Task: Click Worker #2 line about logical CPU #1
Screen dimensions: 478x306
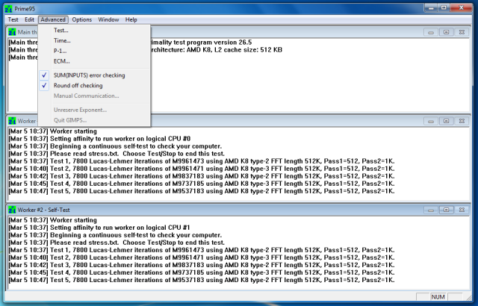Action: pyautogui.click(x=99, y=228)
